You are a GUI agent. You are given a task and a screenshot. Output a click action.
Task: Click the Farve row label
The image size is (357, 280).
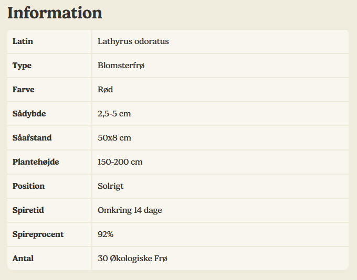coord(24,90)
